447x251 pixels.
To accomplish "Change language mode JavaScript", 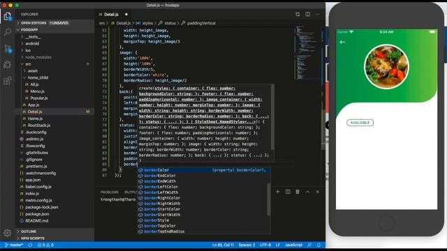I will (x=293, y=245).
